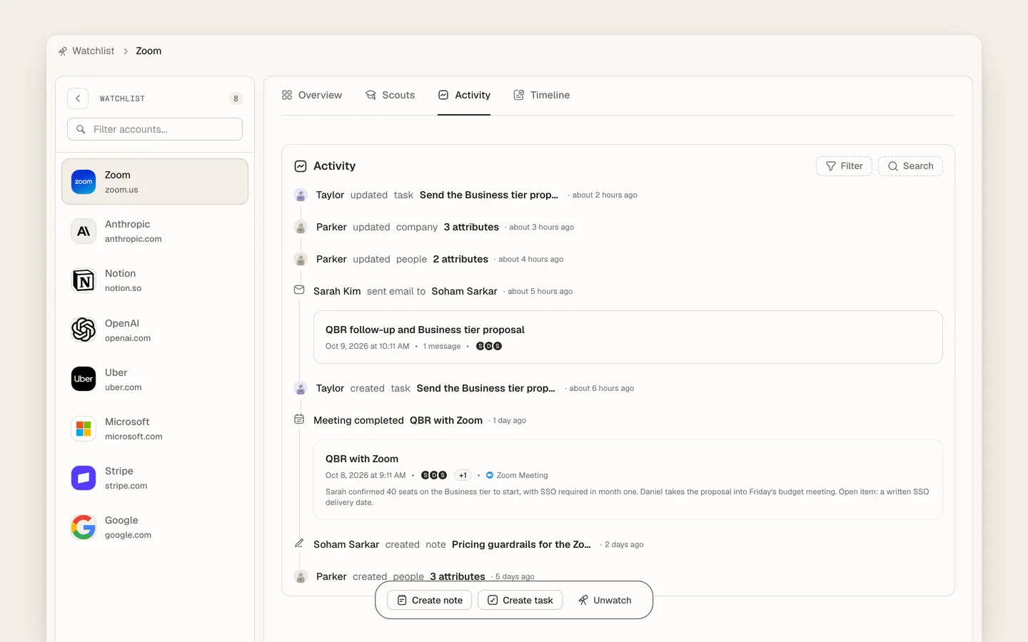Click the Google logo icon

pyautogui.click(x=84, y=527)
